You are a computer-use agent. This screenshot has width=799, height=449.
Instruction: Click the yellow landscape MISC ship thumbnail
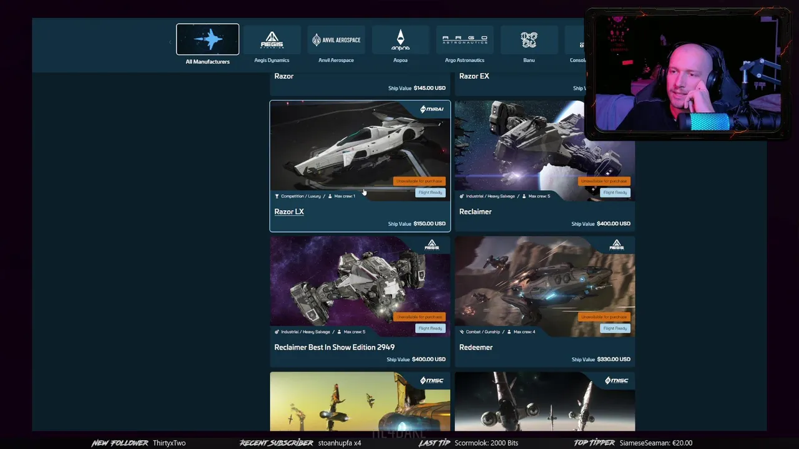[x=360, y=402]
